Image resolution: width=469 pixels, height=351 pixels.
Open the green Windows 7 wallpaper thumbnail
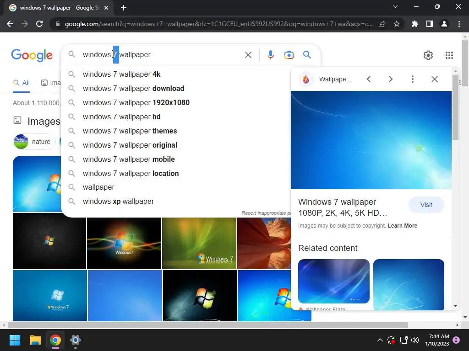click(x=199, y=243)
